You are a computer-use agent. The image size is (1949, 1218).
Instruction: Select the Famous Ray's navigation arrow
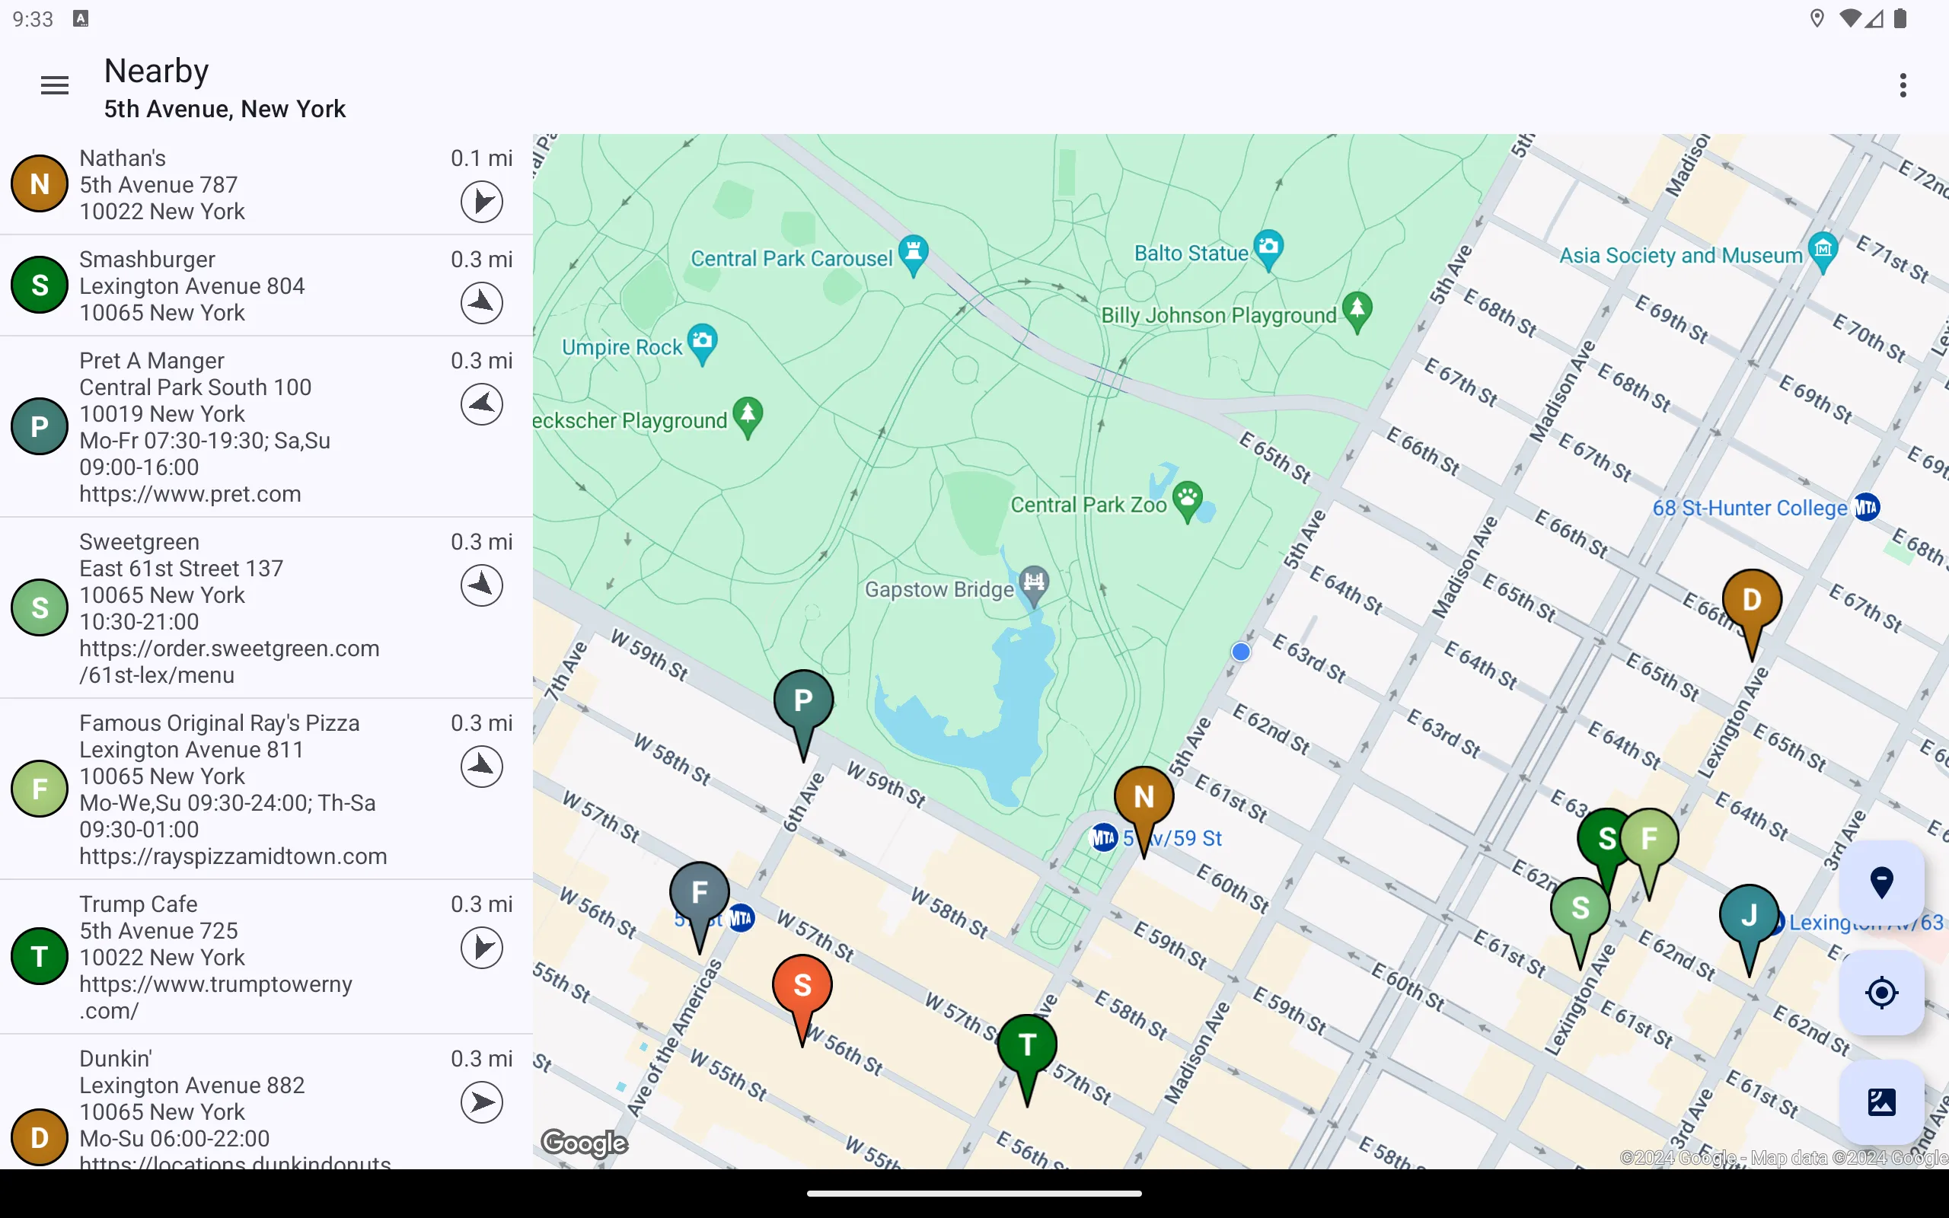[x=481, y=766]
